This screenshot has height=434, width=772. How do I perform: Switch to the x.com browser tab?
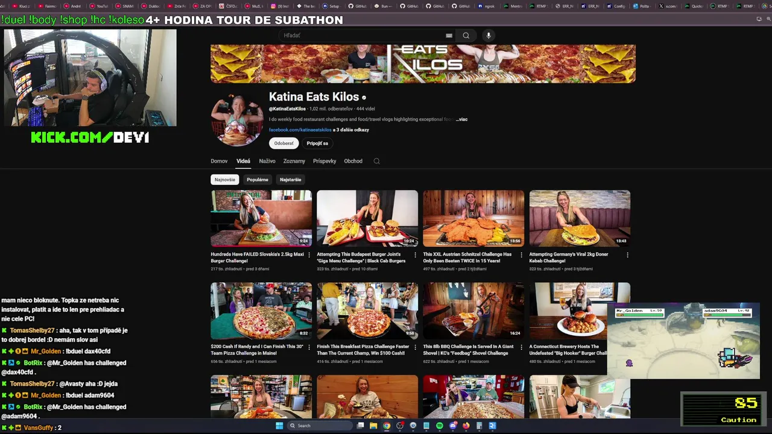tap(668, 6)
